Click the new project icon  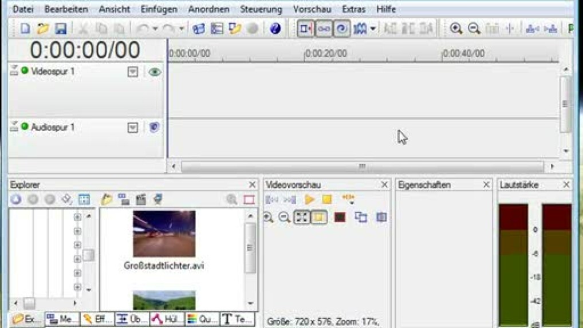pyautogui.click(x=25, y=29)
